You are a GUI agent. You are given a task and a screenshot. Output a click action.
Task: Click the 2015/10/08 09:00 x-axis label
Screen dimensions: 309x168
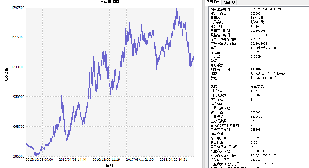point(39,160)
